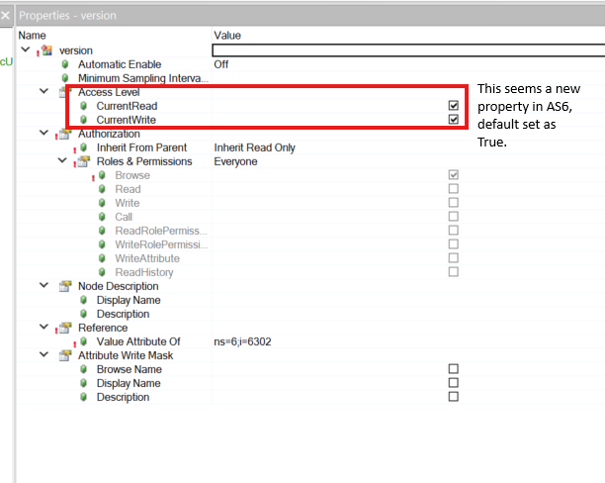Click the CurrentRead property icon

(83, 106)
